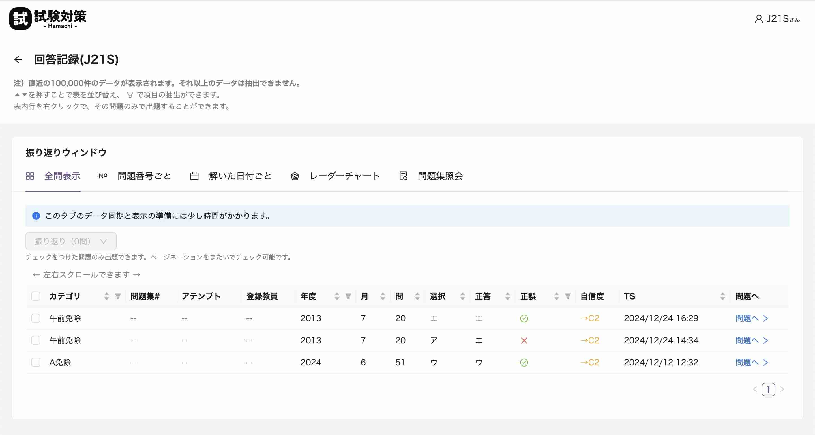Check the A免除 row checkbox
Image resolution: width=815 pixels, height=435 pixels.
tap(36, 362)
